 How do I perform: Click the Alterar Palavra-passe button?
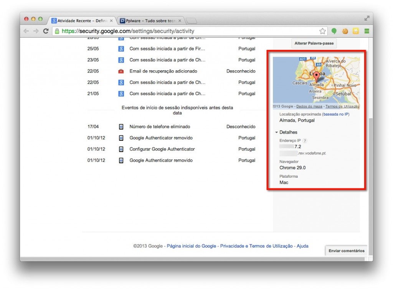pyautogui.click(x=314, y=43)
